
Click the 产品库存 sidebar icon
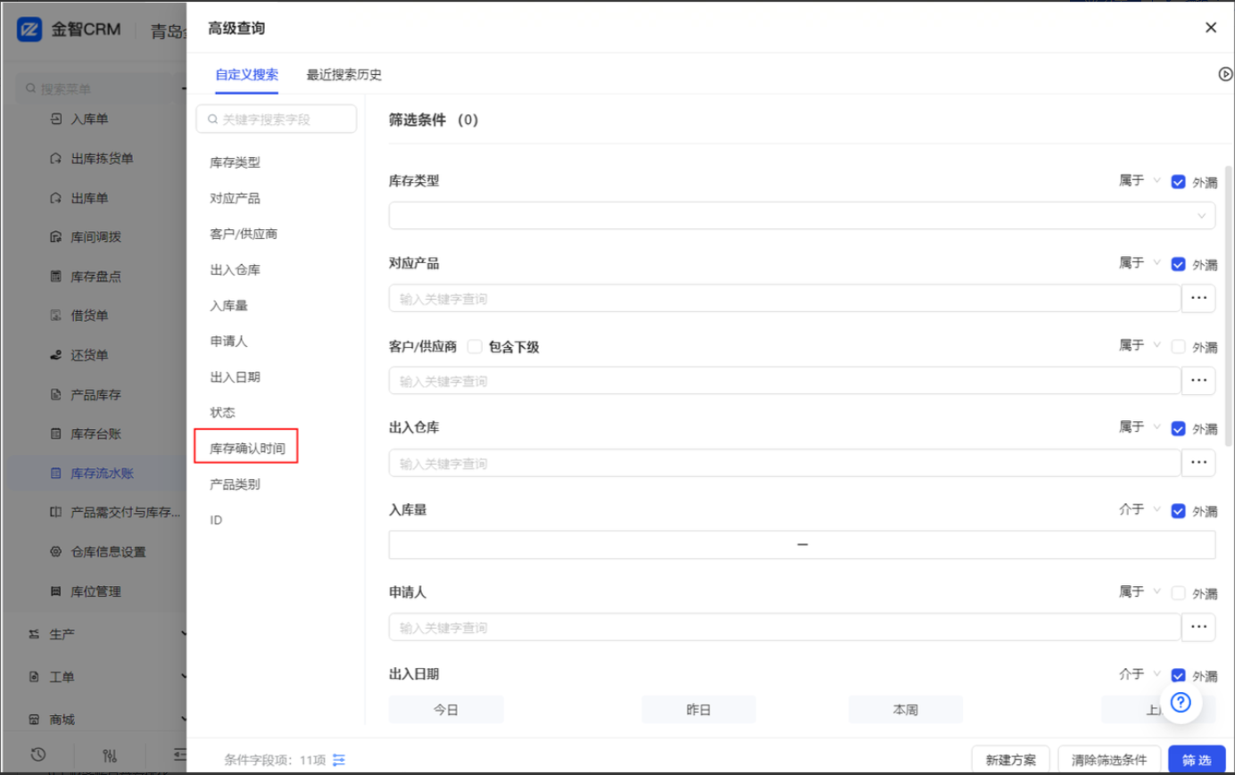coord(56,394)
